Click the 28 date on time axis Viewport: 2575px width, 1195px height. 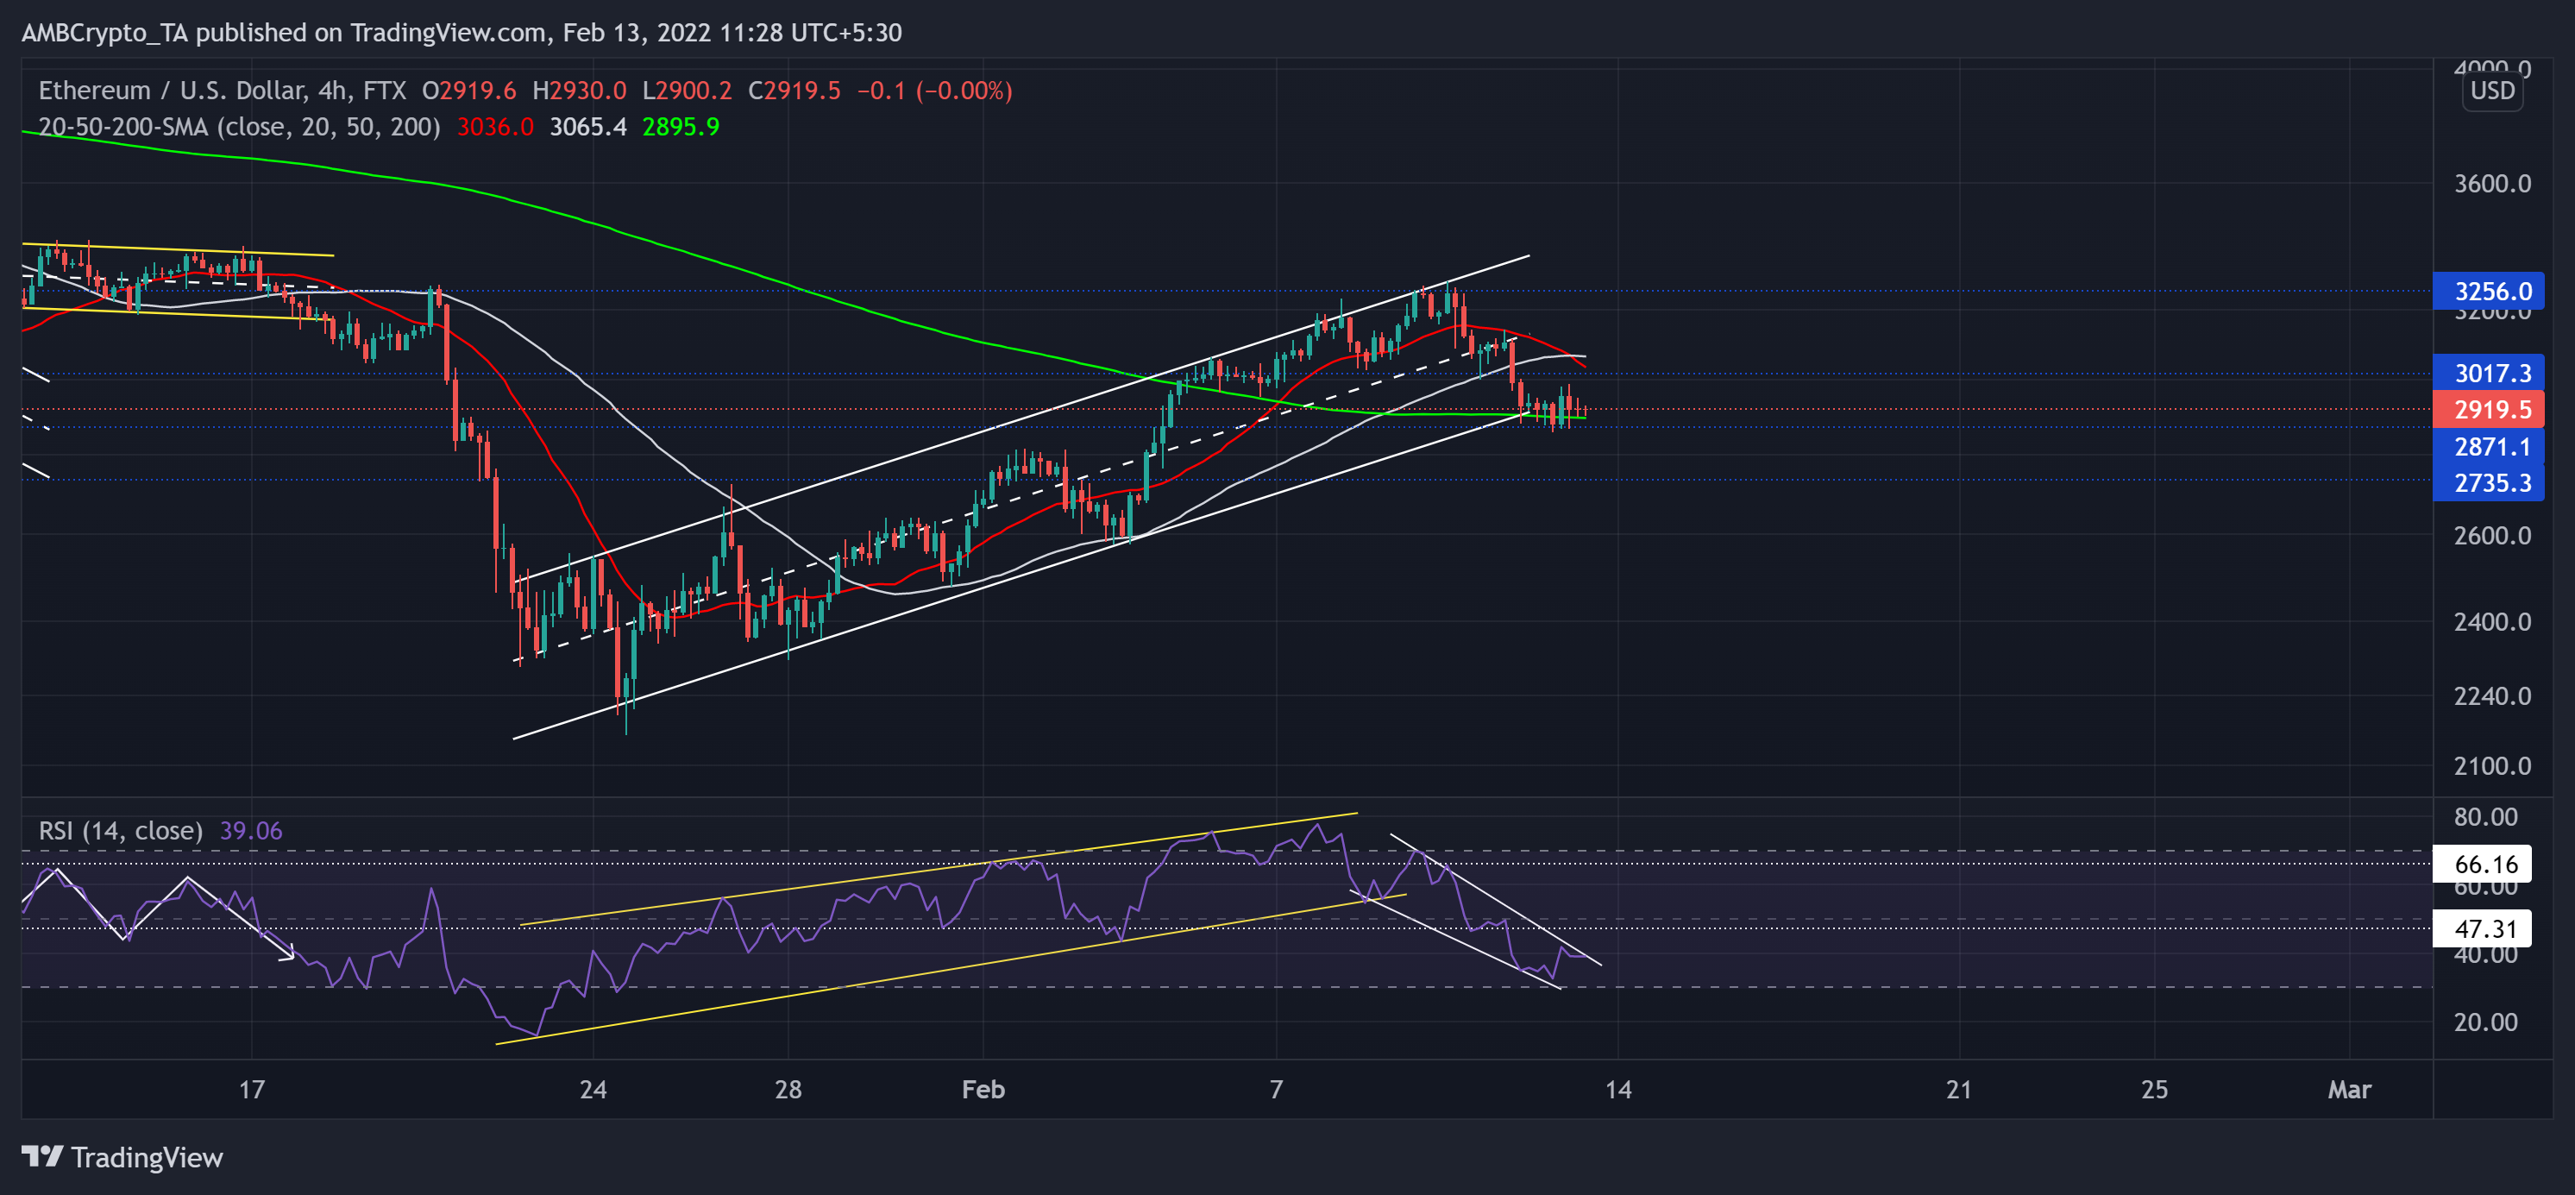click(x=788, y=1089)
